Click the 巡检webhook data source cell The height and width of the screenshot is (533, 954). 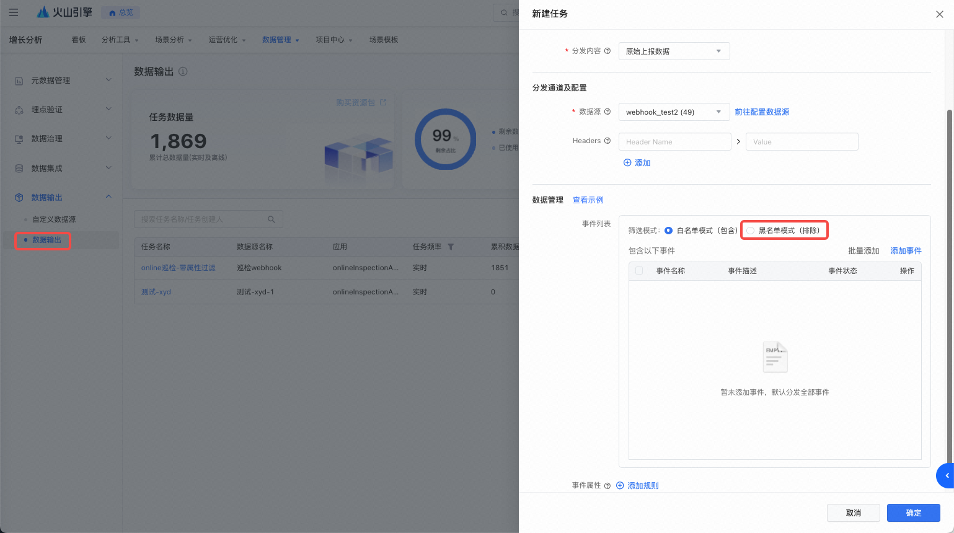click(x=259, y=268)
